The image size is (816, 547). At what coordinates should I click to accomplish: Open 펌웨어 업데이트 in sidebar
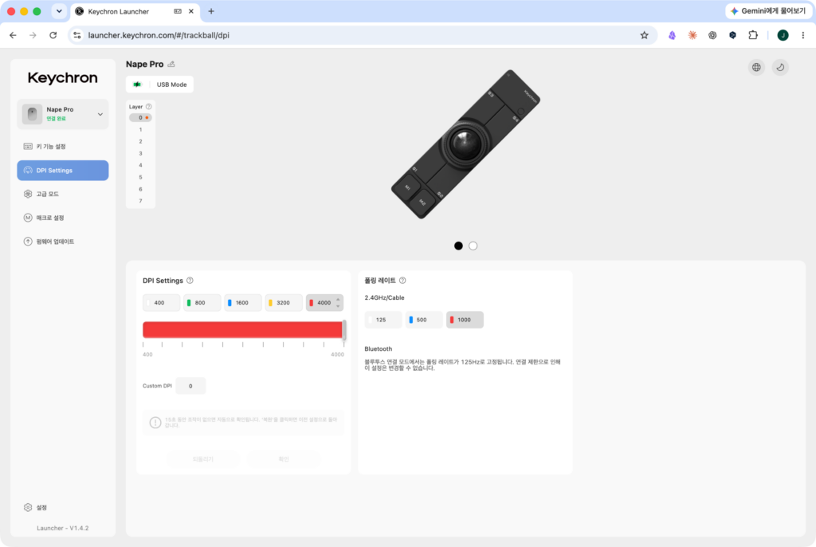pos(63,242)
